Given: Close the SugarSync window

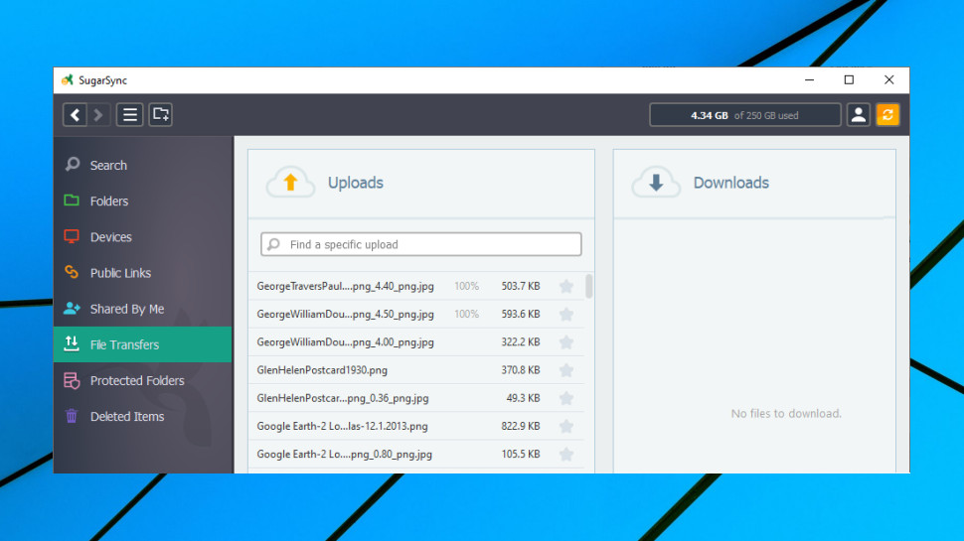Looking at the screenshot, I should pos(889,79).
